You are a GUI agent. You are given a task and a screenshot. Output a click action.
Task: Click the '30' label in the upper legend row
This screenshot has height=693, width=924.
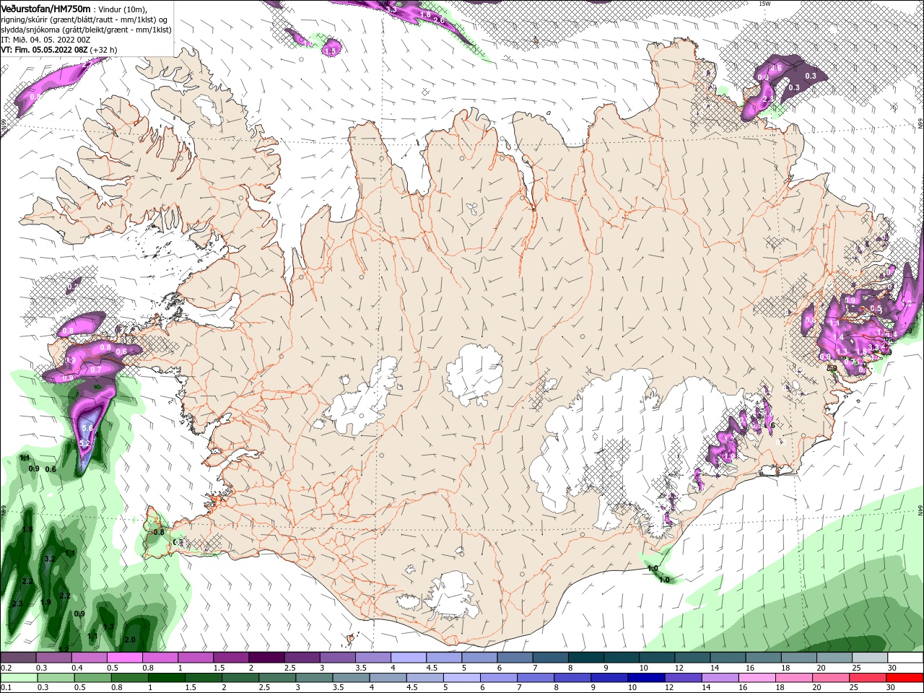pyautogui.click(x=892, y=668)
